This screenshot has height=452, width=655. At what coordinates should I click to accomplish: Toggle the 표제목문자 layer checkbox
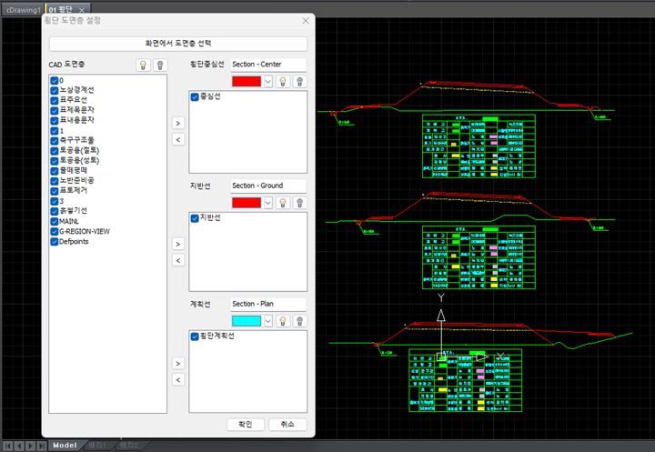pyautogui.click(x=55, y=111)
